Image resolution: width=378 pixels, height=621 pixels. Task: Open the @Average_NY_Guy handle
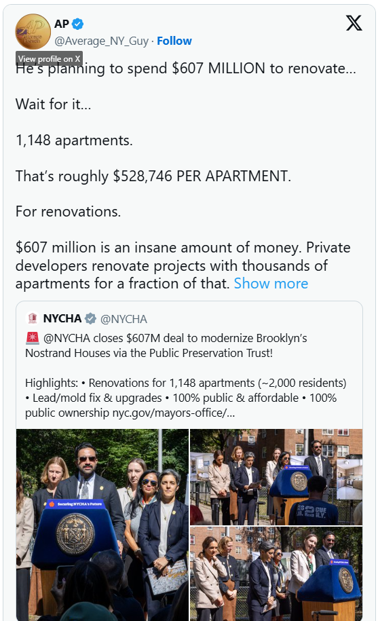[102, 41]
